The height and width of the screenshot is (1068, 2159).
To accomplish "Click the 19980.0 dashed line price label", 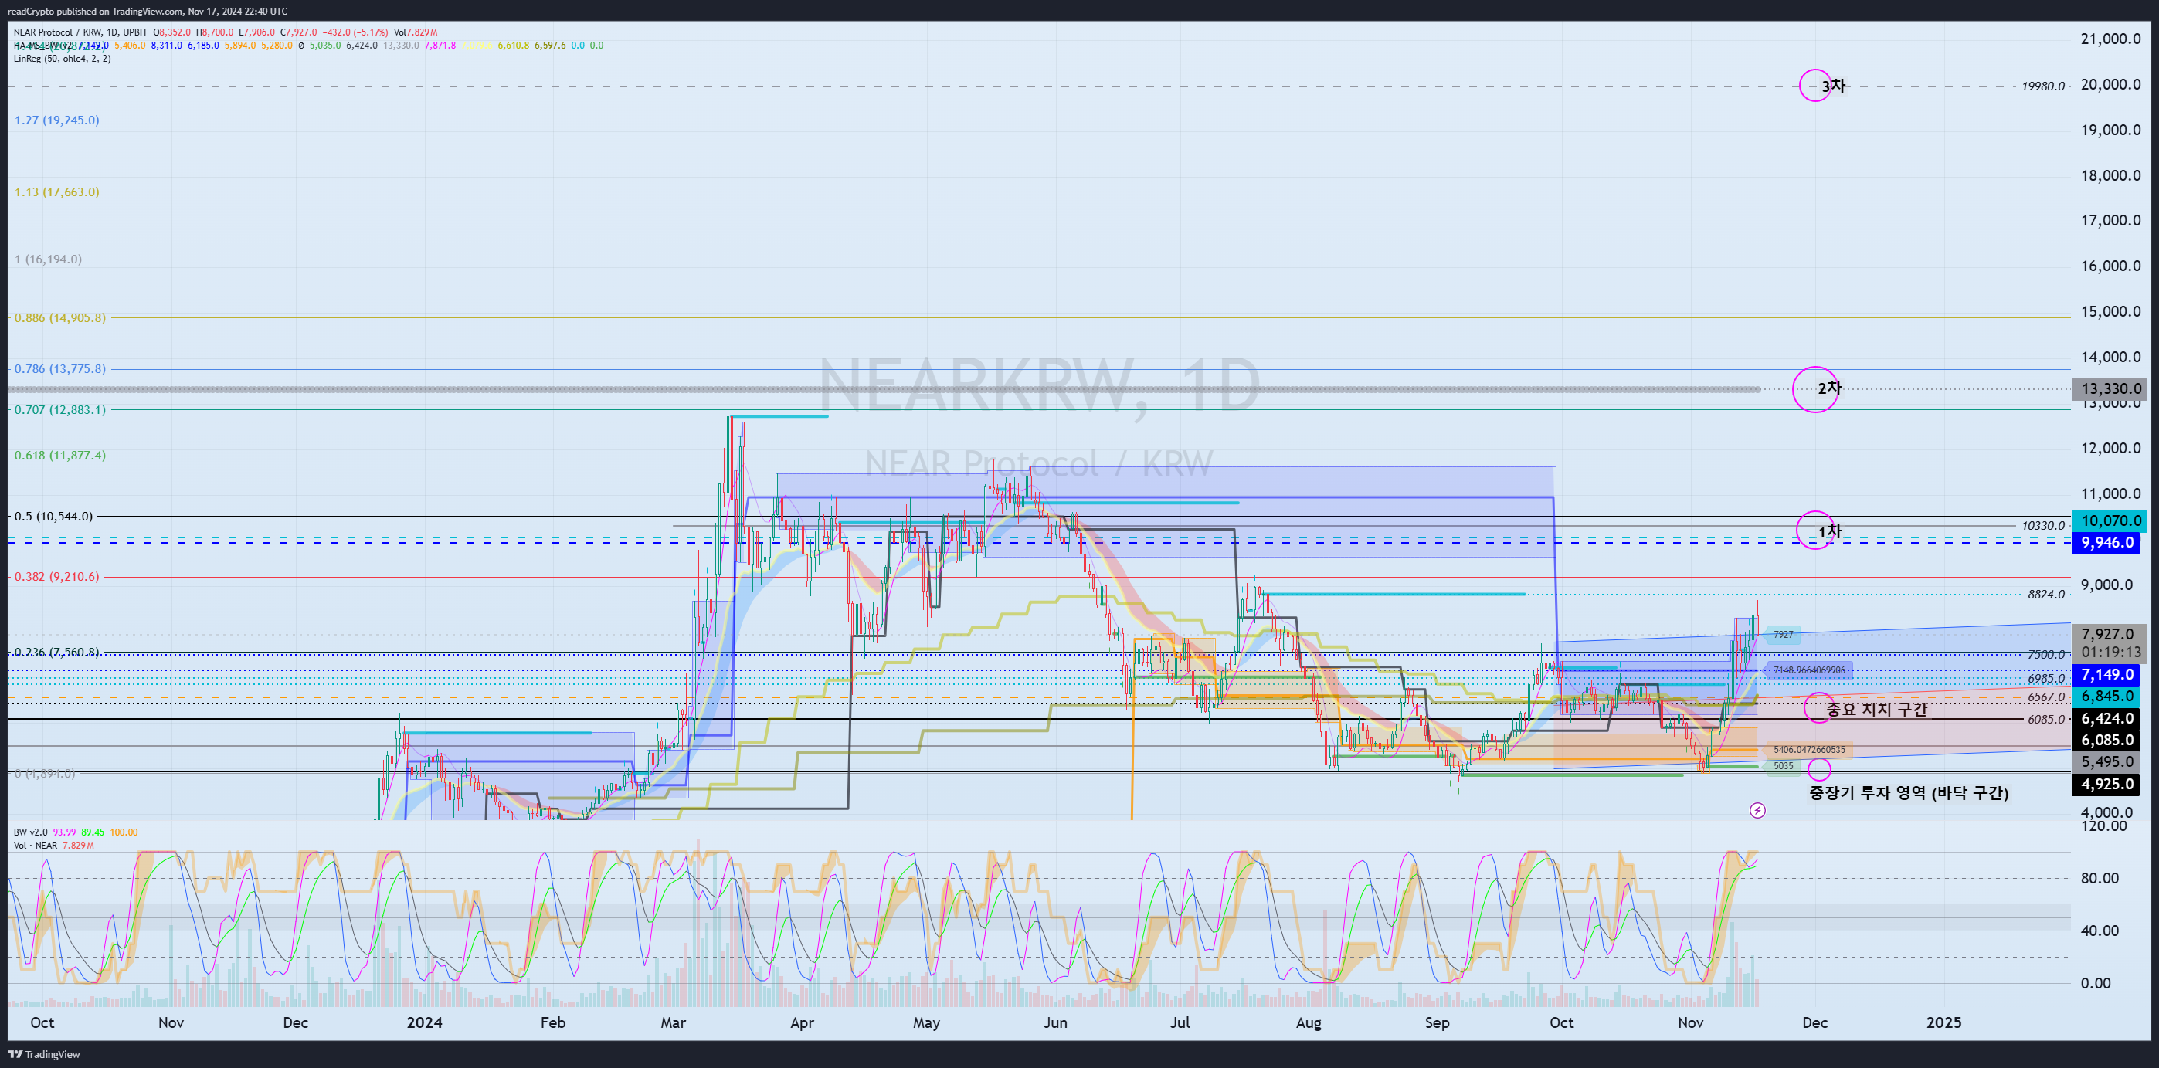I will (x=2042, y=86).
